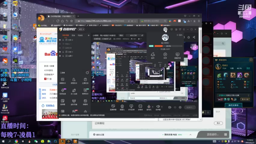Add 手机投屏 phone cast source
The width and height of the screenshot is (256, 144).
[x=131, y=108]
